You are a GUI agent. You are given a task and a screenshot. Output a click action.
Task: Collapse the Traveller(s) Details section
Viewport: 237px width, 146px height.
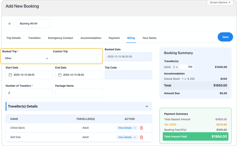click(146, 106)
